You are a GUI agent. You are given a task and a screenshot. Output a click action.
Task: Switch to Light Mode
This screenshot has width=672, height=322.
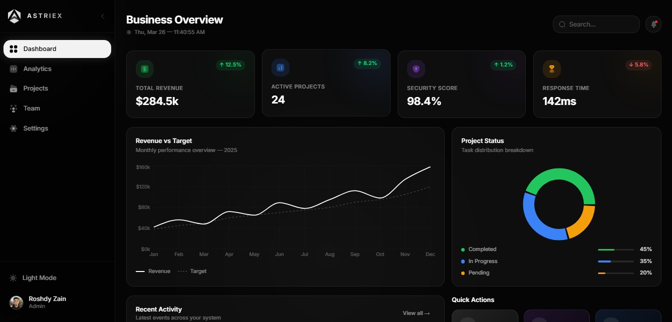[x=39, y=277]
